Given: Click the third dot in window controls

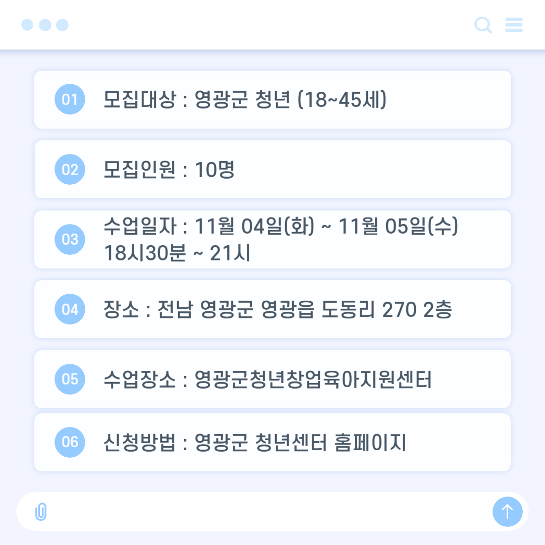Looking at the screenshot, I should [x=63, y=25].
